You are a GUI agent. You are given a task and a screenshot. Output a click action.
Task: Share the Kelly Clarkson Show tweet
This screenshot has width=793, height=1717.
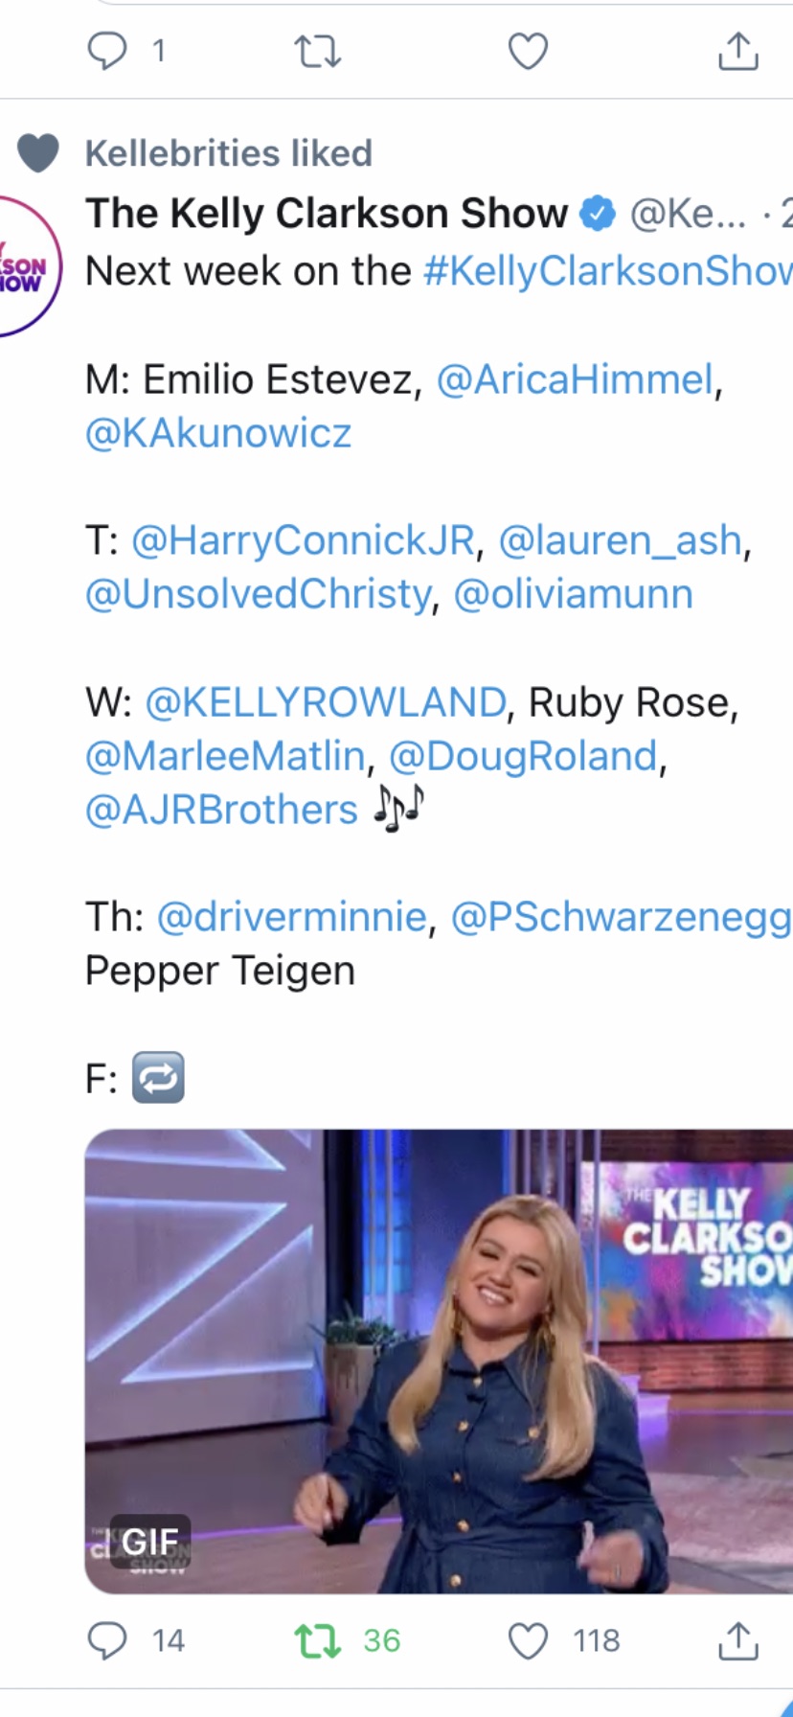point(737,1640)
